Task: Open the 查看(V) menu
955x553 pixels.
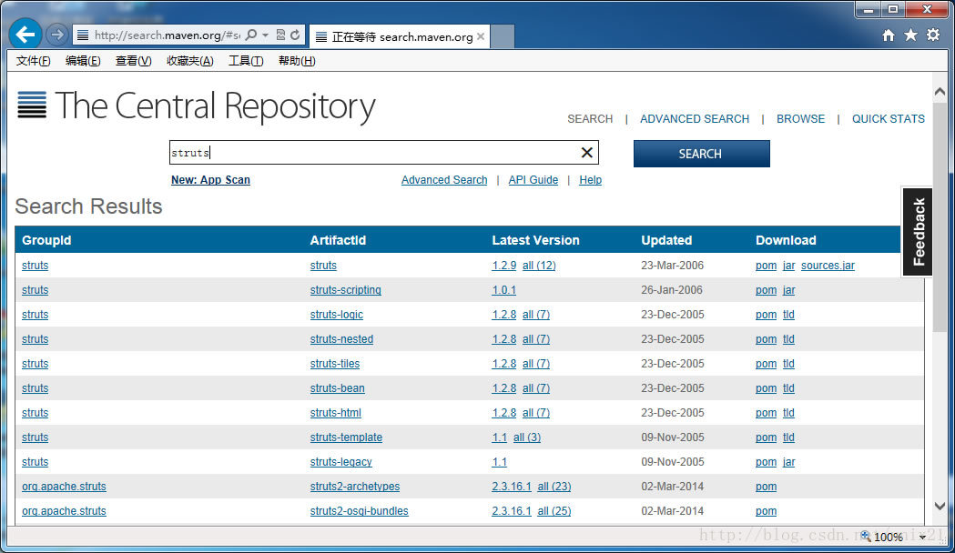Action: coord(134,61)
